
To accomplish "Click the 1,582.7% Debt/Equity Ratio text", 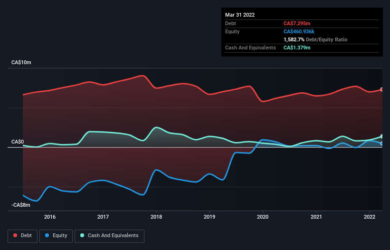I will click(315, 39).
